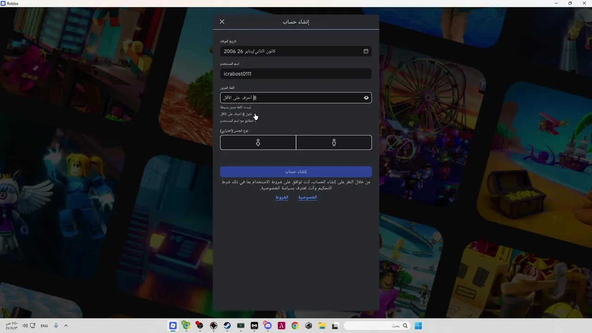Open the gray cube-logo taskbar app
Screen dimensions: 592x333
click(308, 326)
